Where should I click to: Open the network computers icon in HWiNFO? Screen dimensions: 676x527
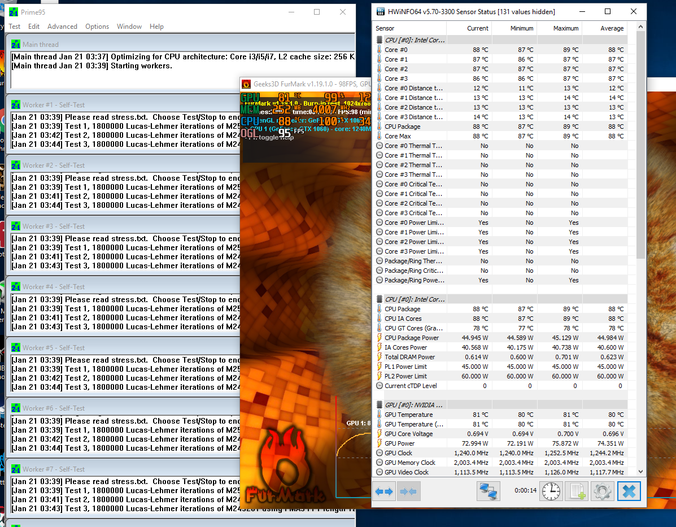[x=489, y=491]
